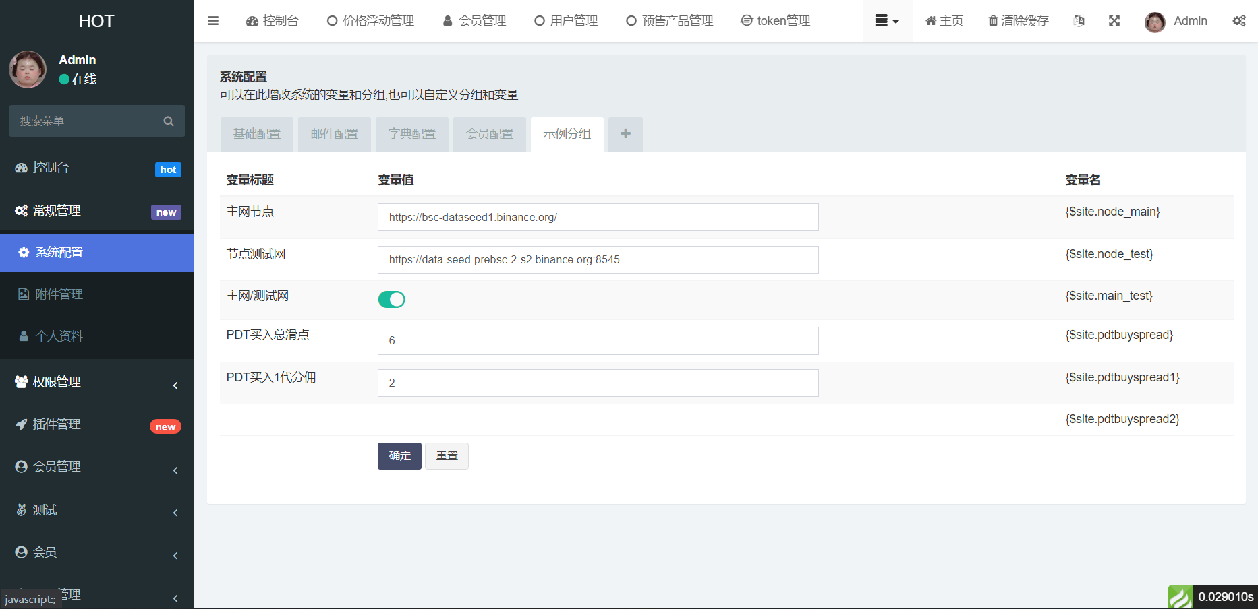The height and width of the screenshot is (609, 1258).
Task: Expand the 会员管理 sidebar menu
Action: [97, 467]
